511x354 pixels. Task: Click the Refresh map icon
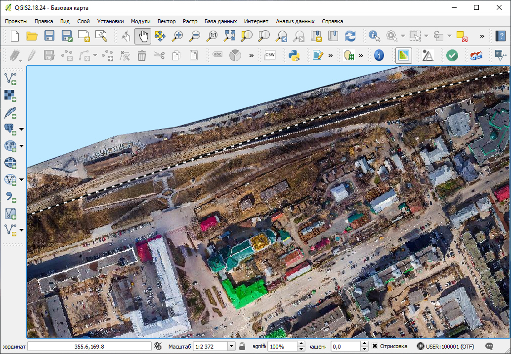pos(350,36)
